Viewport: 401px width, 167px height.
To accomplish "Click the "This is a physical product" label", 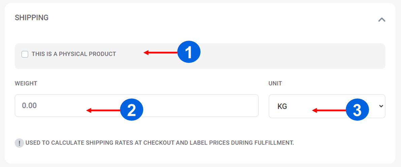I will (x=73, y=54).
